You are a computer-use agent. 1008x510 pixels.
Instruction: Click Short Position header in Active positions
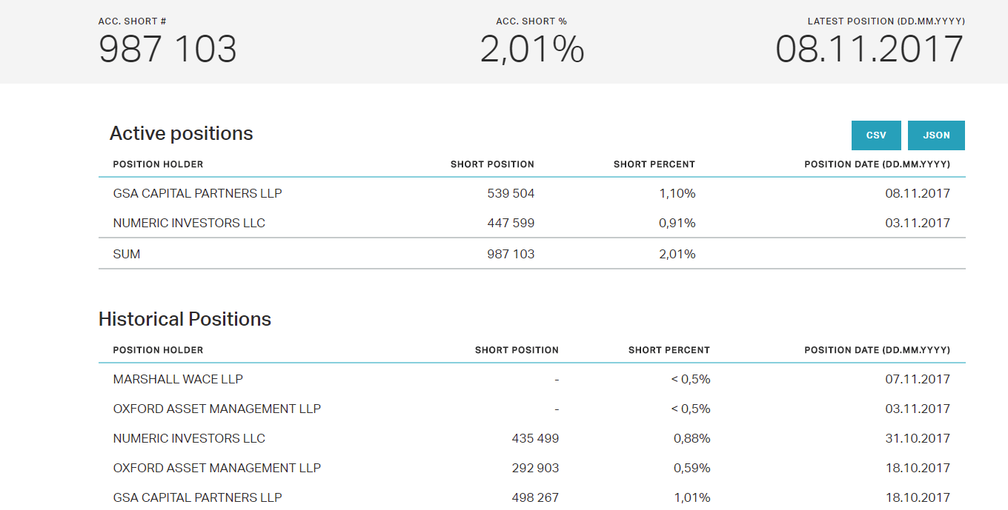(x=492, y=164)
